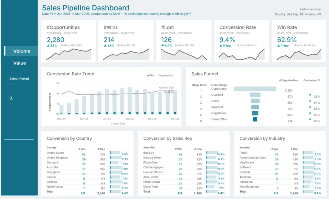Click the '# Opp' column header in the Sales Rep table

coord(198,149)
